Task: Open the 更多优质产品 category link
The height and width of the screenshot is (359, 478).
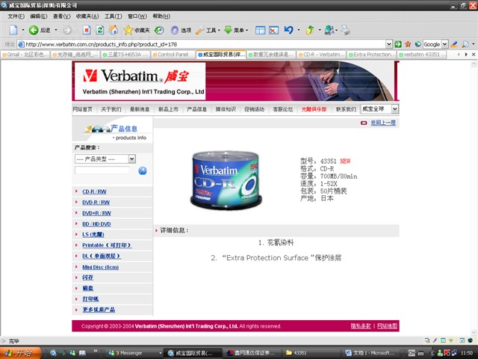Action: coord(99,310)
